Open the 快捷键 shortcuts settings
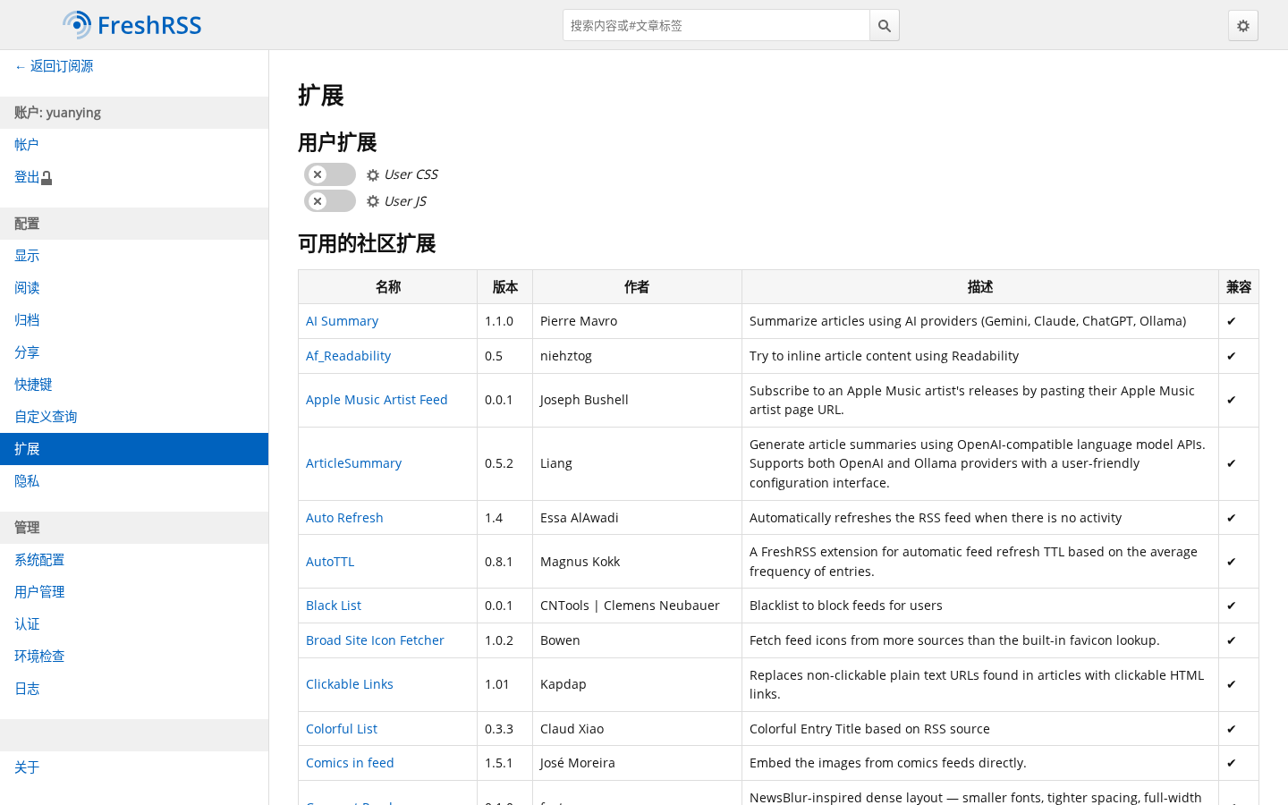Screen dimensions: 1288x805 pyautogui.click(x=134, y=385)
